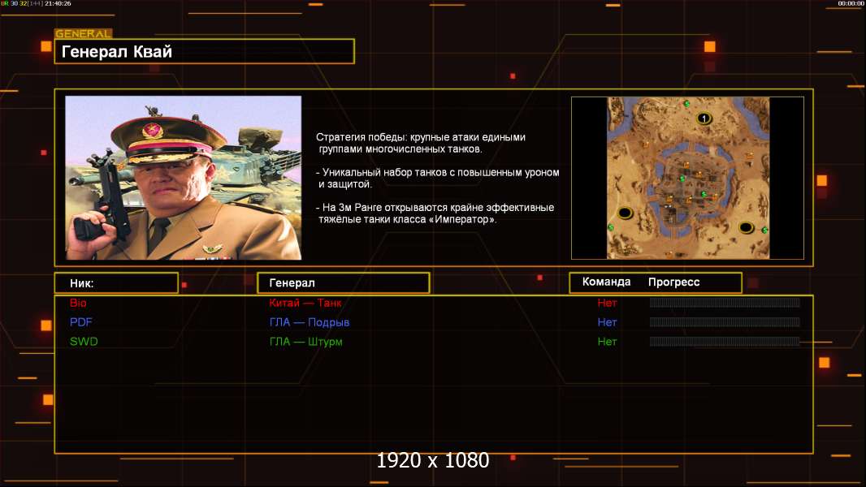The image size is (866, 487).
Task: Click the red 'Нет' team value for Bio
Action: click(x=607, y=303)
